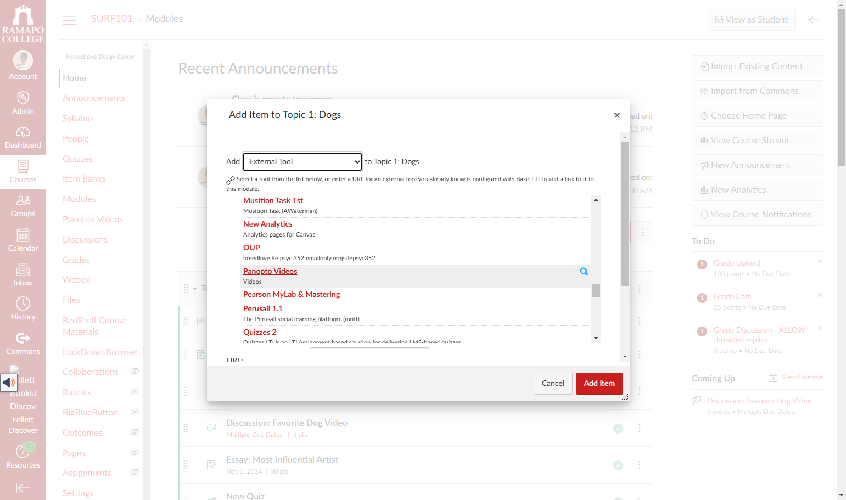
Task: Toggle visibility eye next to Outcomes
Action: click(x=135, y=432)
